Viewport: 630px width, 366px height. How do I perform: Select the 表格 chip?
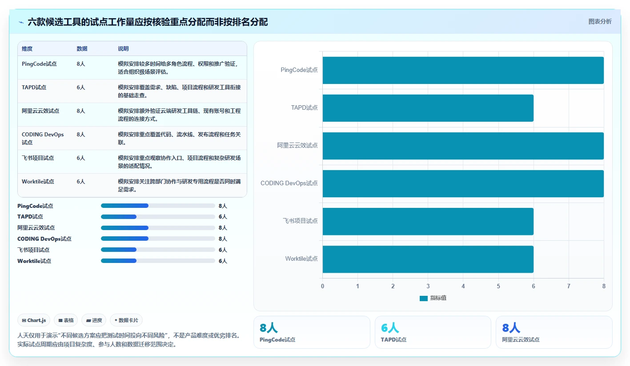(66, 320)
